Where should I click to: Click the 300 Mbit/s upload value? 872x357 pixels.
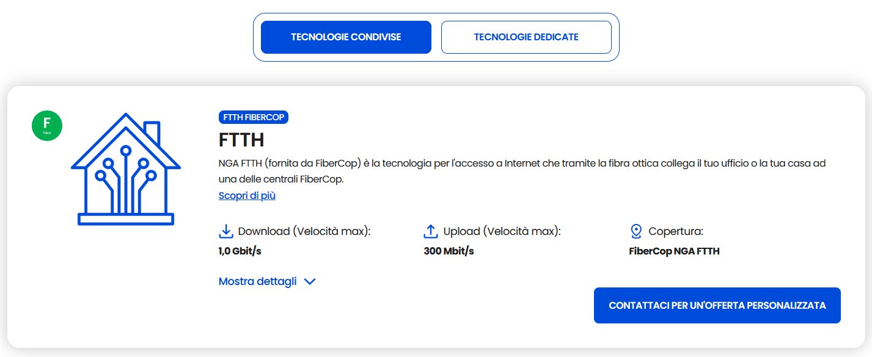pos(449,251)
